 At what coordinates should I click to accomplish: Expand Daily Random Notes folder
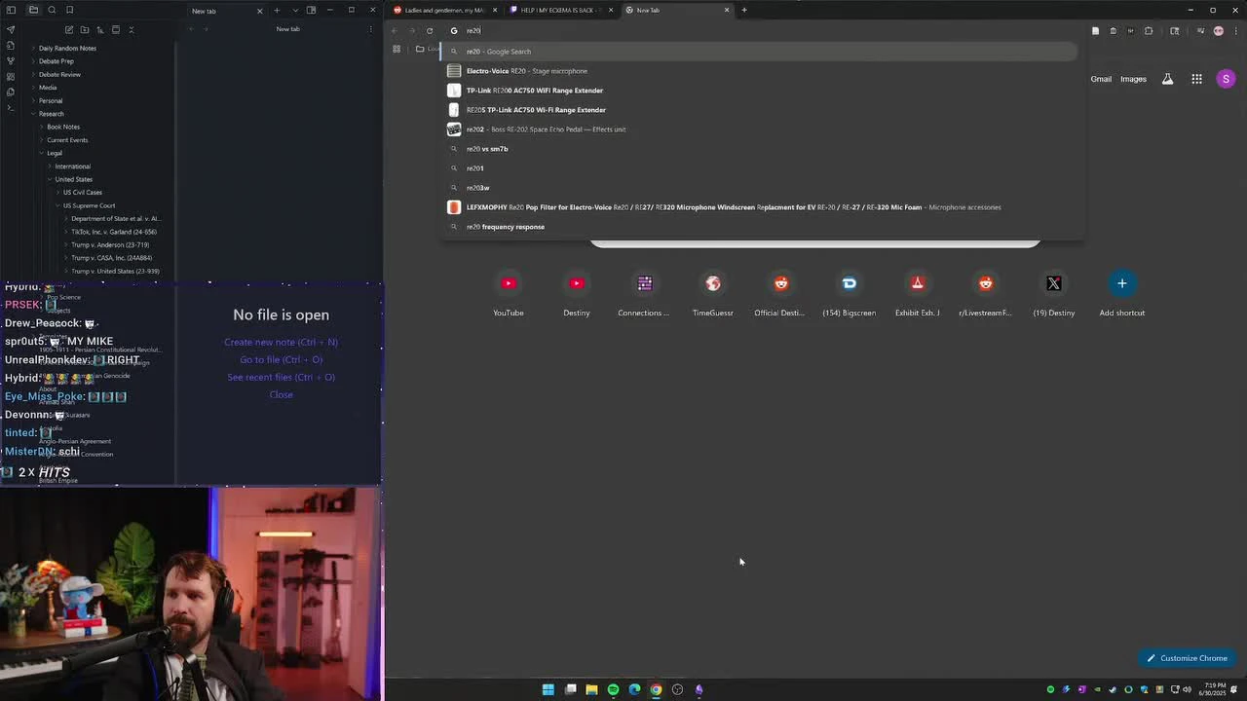67,48
